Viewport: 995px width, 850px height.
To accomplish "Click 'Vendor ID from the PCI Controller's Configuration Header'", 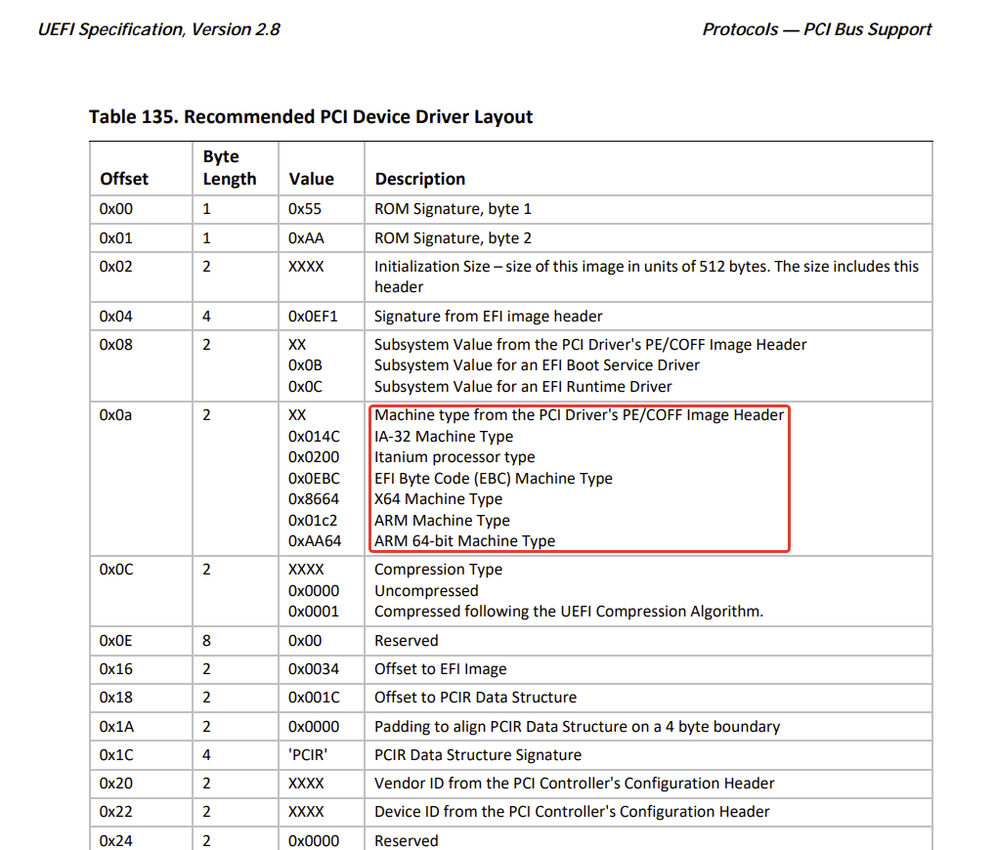I will click(575, 784).
